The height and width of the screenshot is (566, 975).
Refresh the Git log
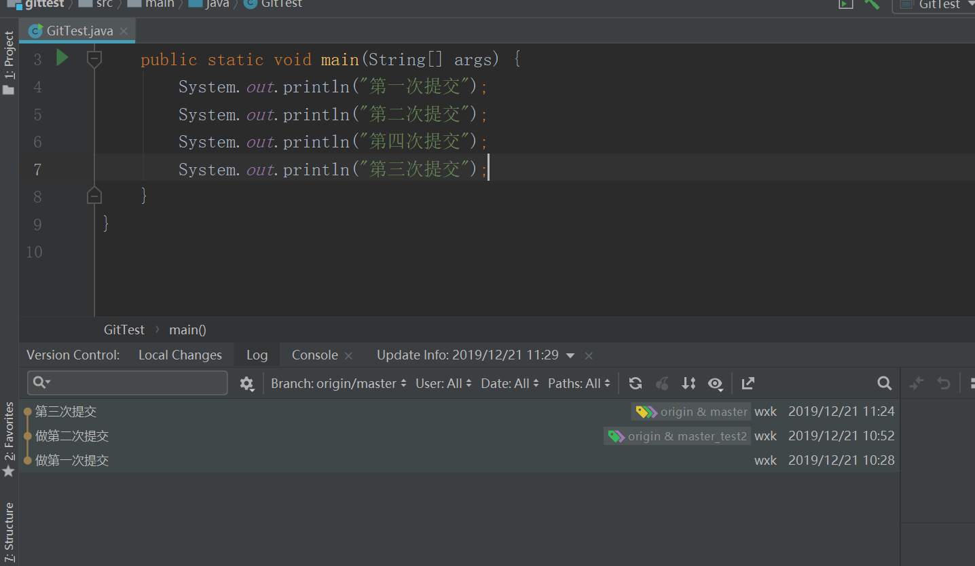coord(636,383)
